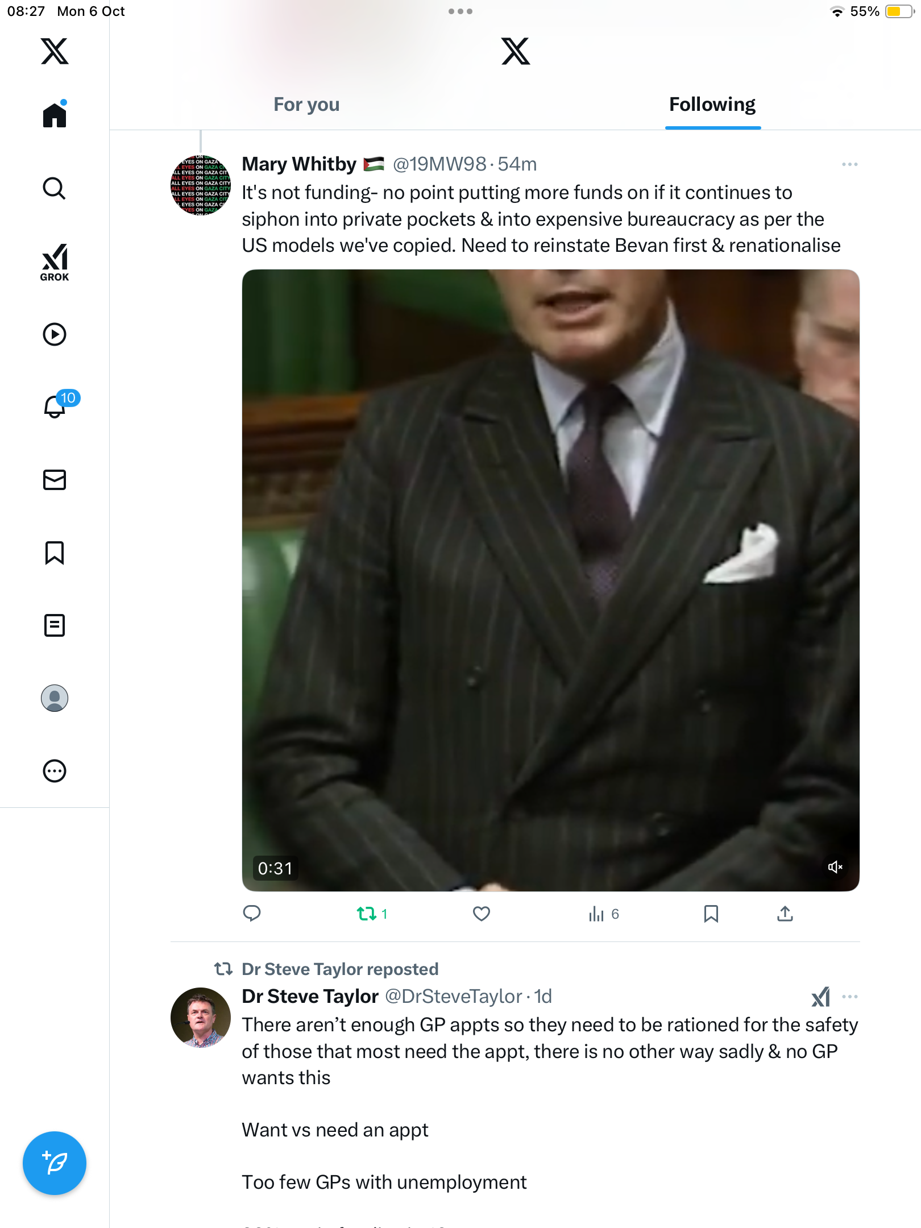Play the 0:31 video in the post
The image size is (921, 1228).
click(x=550, y=580)
